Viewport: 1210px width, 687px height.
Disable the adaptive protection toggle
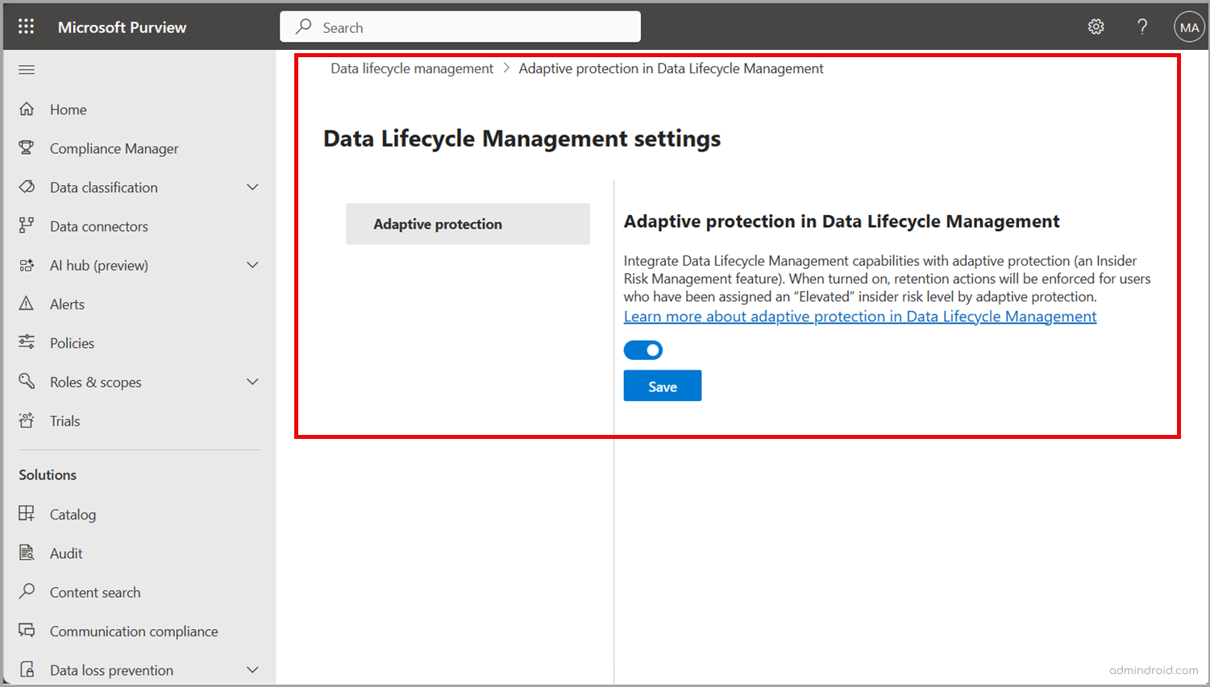pyautogui.click(x=642, y=350)
